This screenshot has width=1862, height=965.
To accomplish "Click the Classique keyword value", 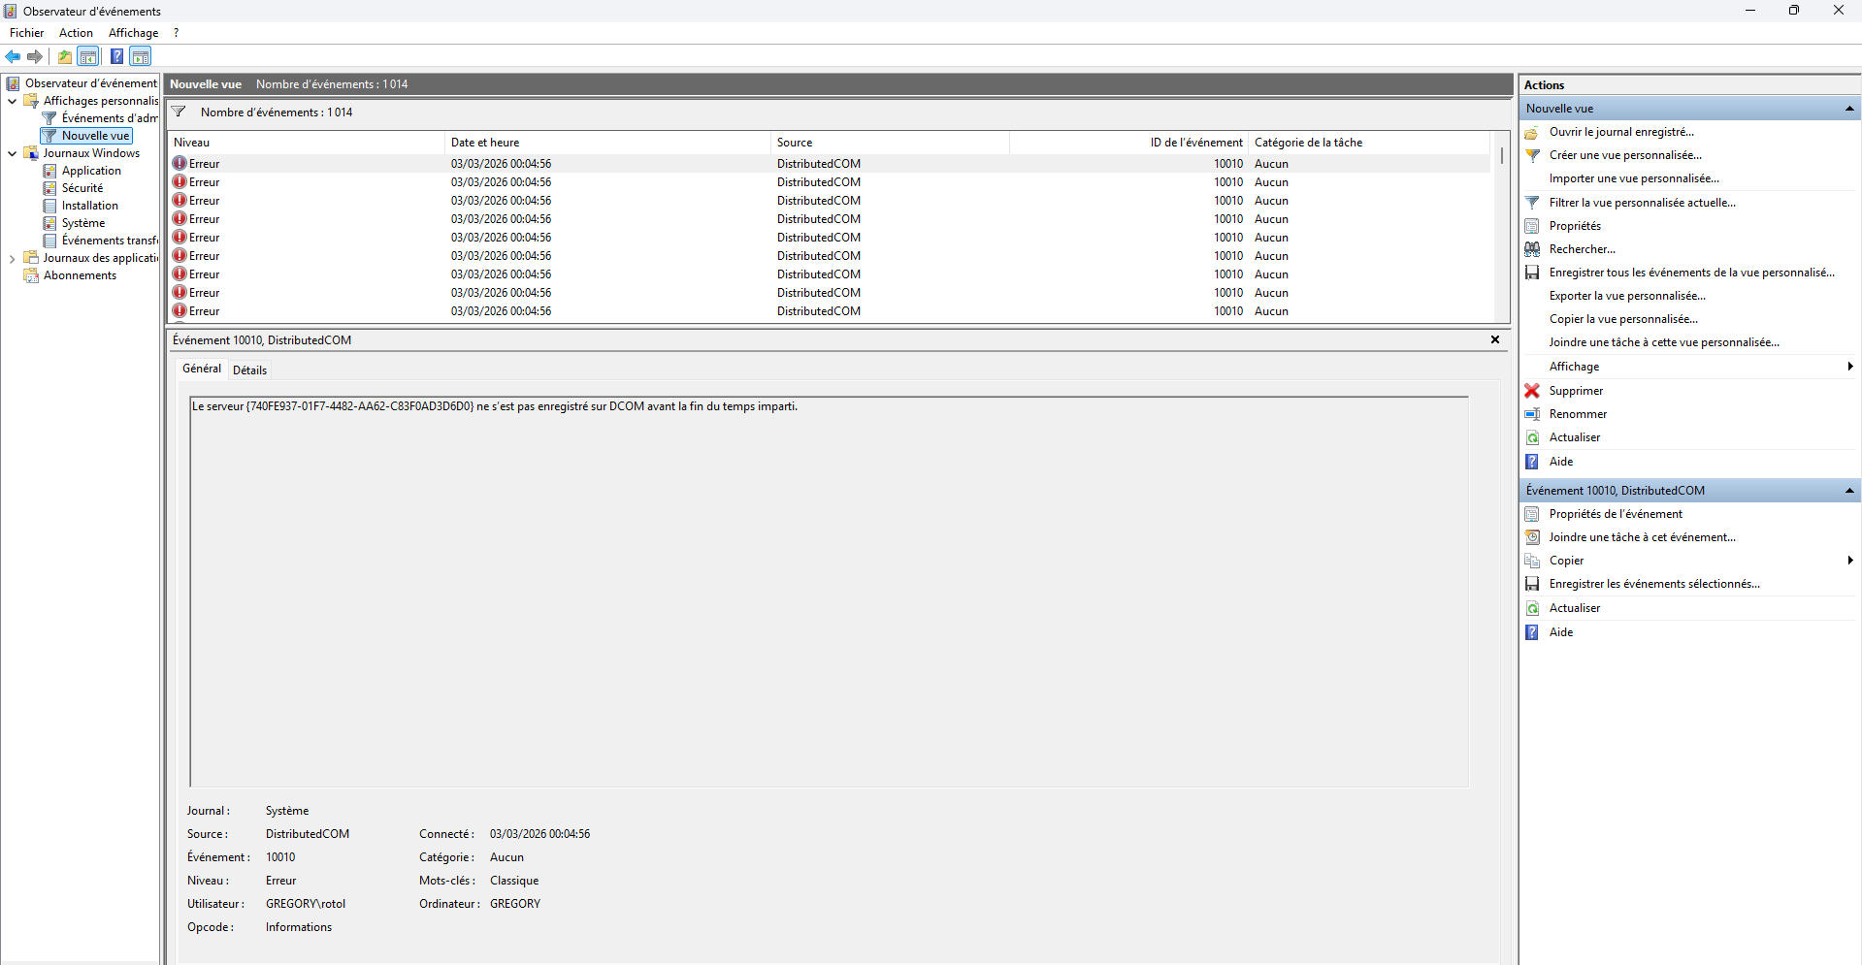I will coord(514,881).
